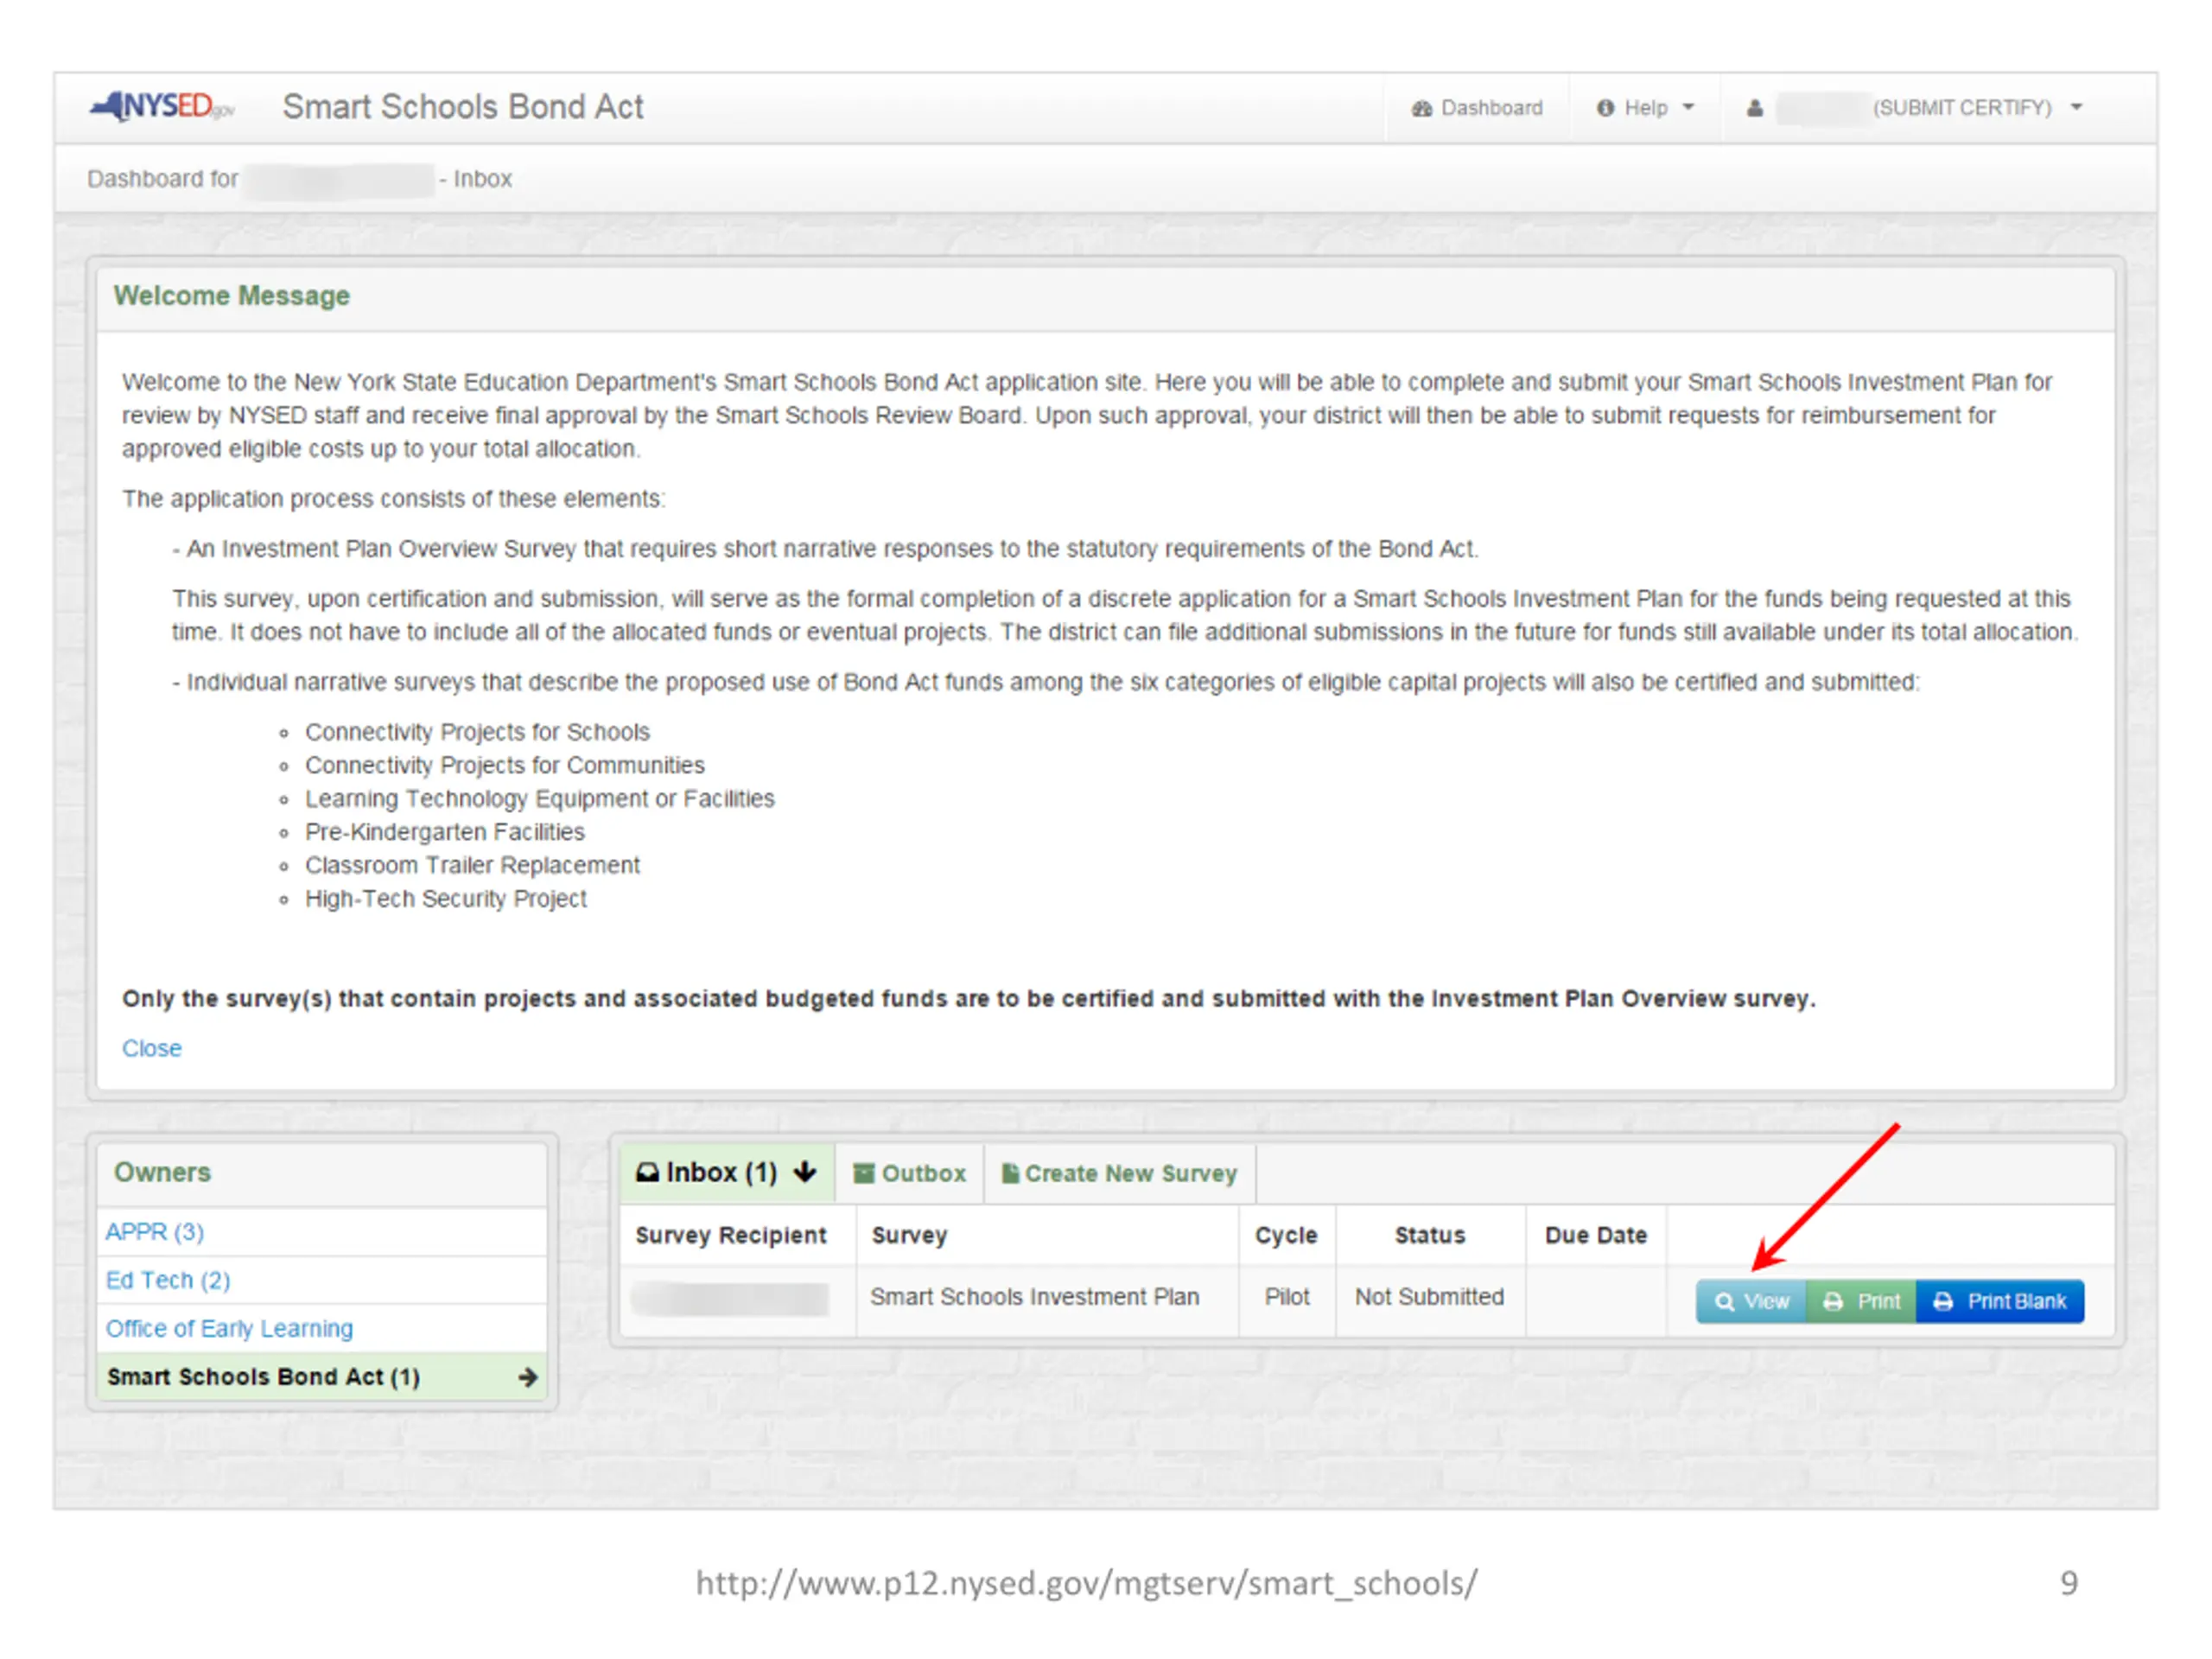
Task: Click the Cycle column header
Action: pyautogui.click(x=1286, y=1235)
